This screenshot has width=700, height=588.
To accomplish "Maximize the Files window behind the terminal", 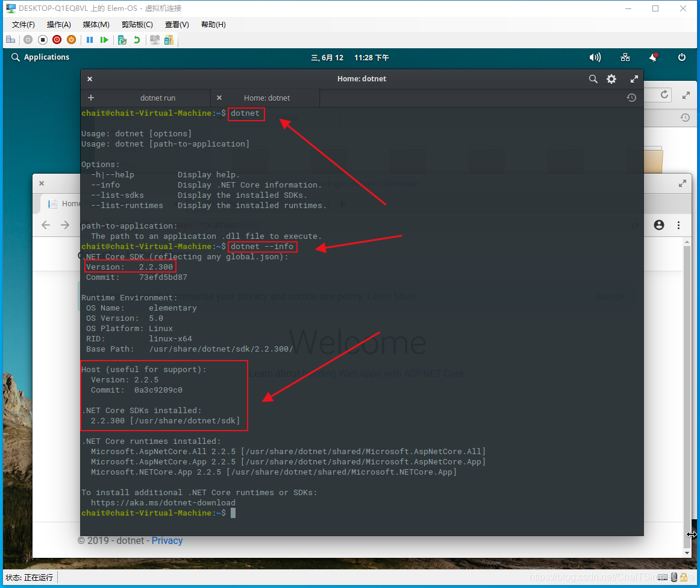I will point(686,95).
